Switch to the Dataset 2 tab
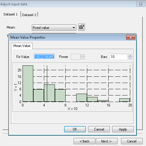This screenshot has width=146, height=146. coord(29,15)
